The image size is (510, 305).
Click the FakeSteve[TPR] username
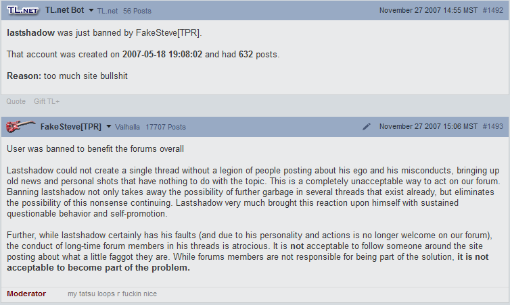tap(71, 126)
